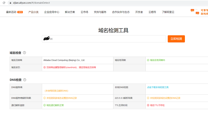The image size is (208, 113).
Task: Click the browser address bar URL
Action: click(31, 3)
